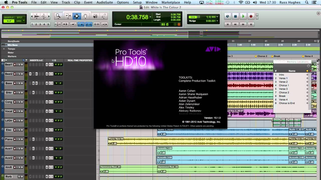Open Beat1 track options menu
The height and width of the screenshot is (180, 321).
3,64
